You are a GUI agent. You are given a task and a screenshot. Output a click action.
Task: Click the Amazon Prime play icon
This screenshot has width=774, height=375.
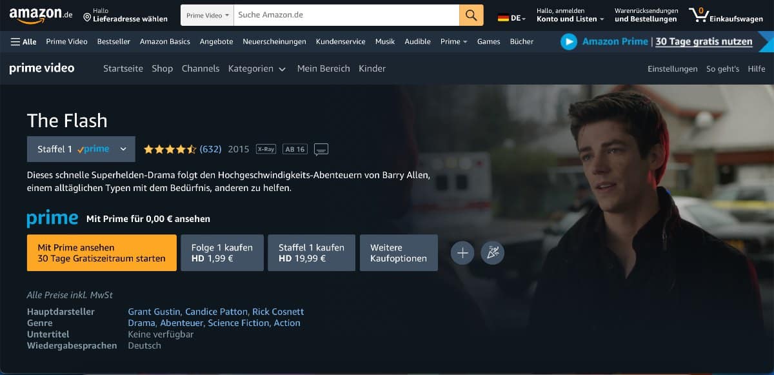(x=568, y=41)
